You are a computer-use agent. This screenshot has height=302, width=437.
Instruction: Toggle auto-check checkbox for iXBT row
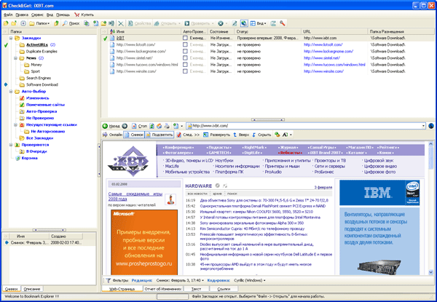[x=185, y=38]
